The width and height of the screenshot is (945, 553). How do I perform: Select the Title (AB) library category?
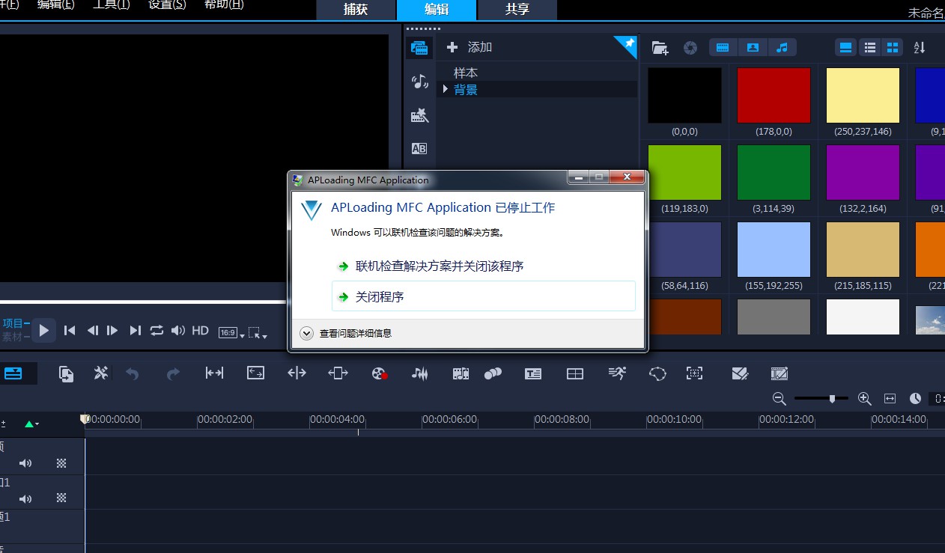(419, 148)
